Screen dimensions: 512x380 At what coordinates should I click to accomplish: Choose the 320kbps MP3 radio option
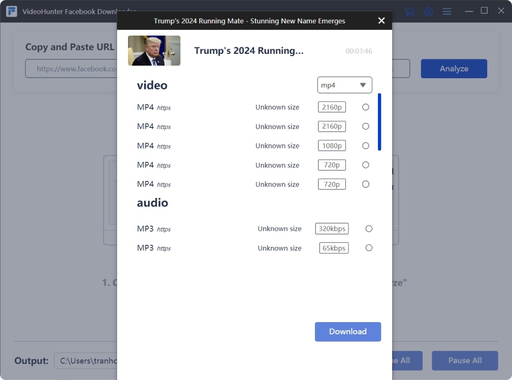(x=369, y=229)
